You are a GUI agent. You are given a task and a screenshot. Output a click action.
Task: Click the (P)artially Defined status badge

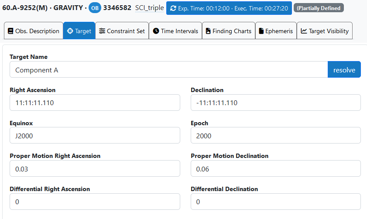319,8
